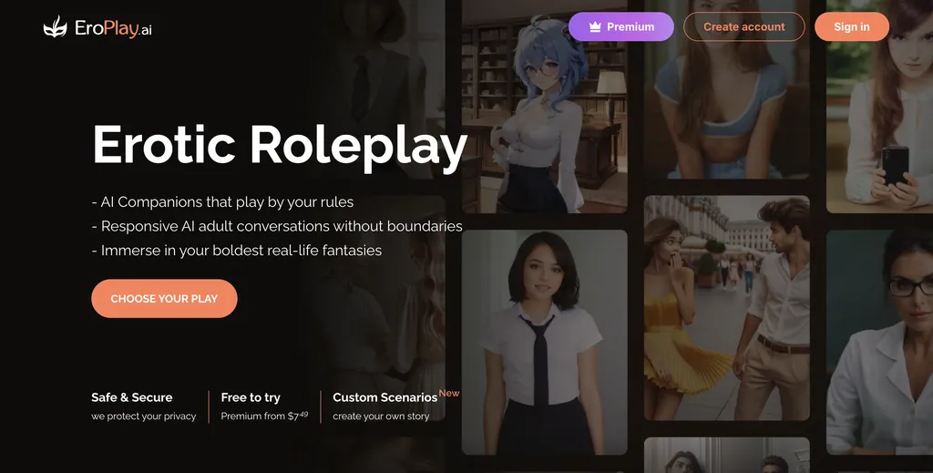Click "Immerse in your boldest real-life fantasies" line
This screenshot has height=473, width=933.
point(237,251)
